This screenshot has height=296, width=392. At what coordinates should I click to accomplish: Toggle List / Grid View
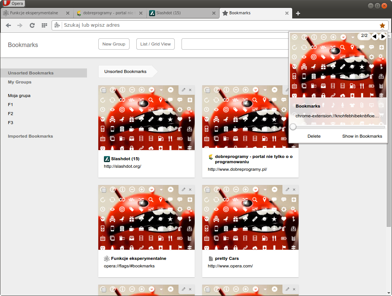(x=156, y=44)
